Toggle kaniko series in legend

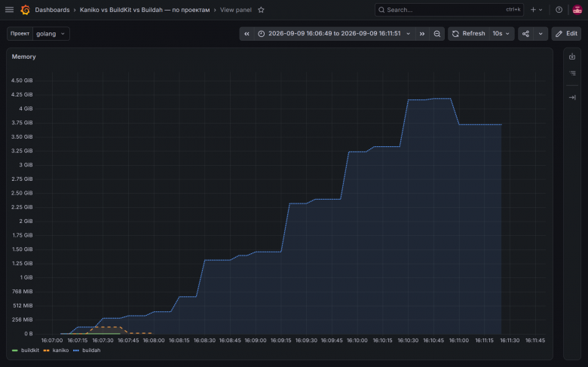tap(60, 350)
